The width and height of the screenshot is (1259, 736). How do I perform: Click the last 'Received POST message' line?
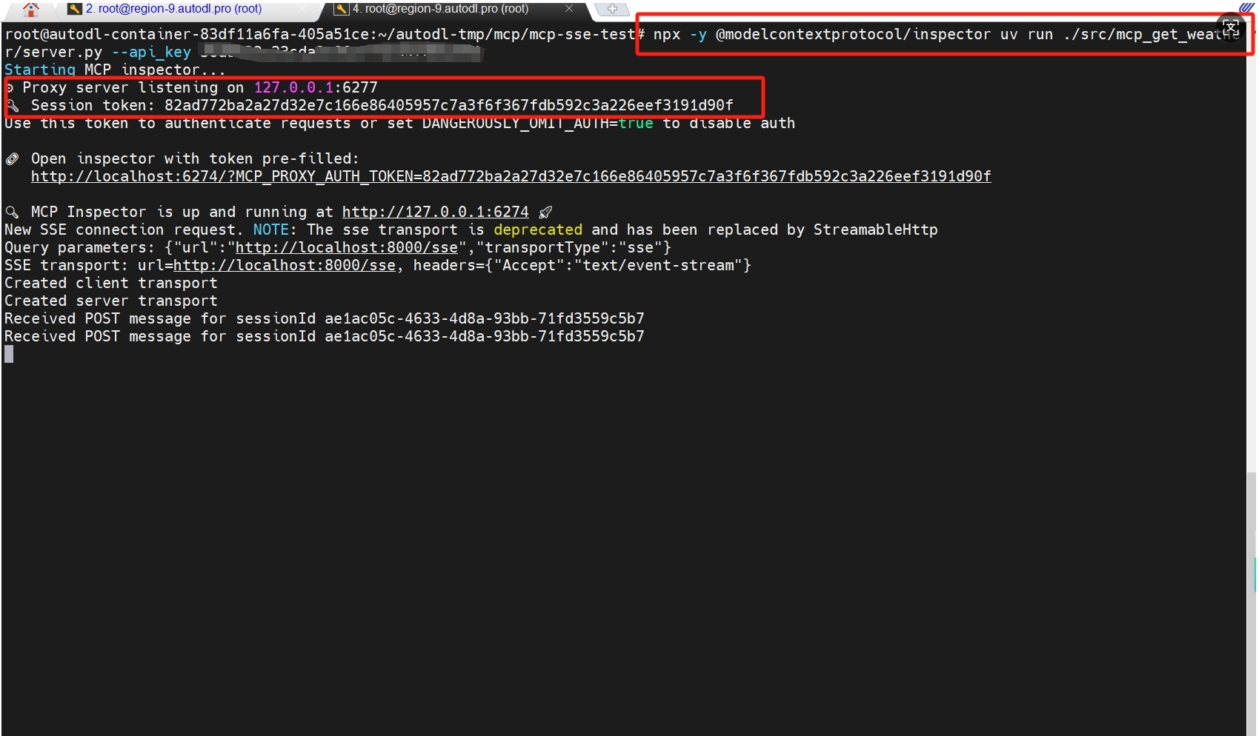coord(325,336)
